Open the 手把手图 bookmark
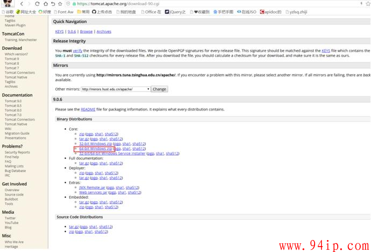The image size is (371, 252). tap(223, 12)
